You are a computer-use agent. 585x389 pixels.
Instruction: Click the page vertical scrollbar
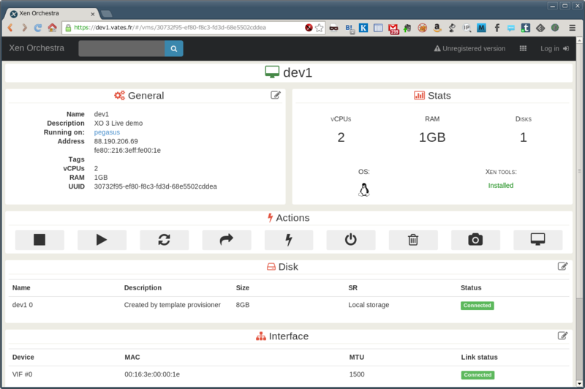click(579, 211)
